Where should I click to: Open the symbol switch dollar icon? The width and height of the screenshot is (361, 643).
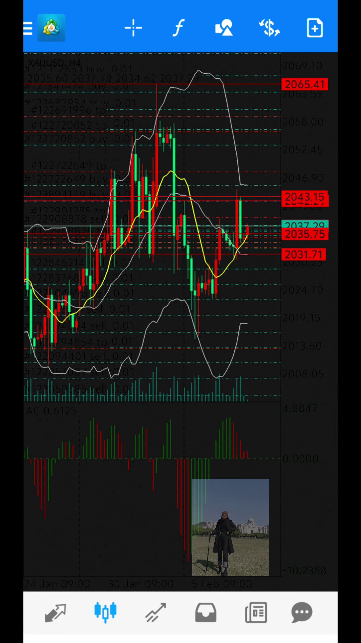tap(269, 28)
